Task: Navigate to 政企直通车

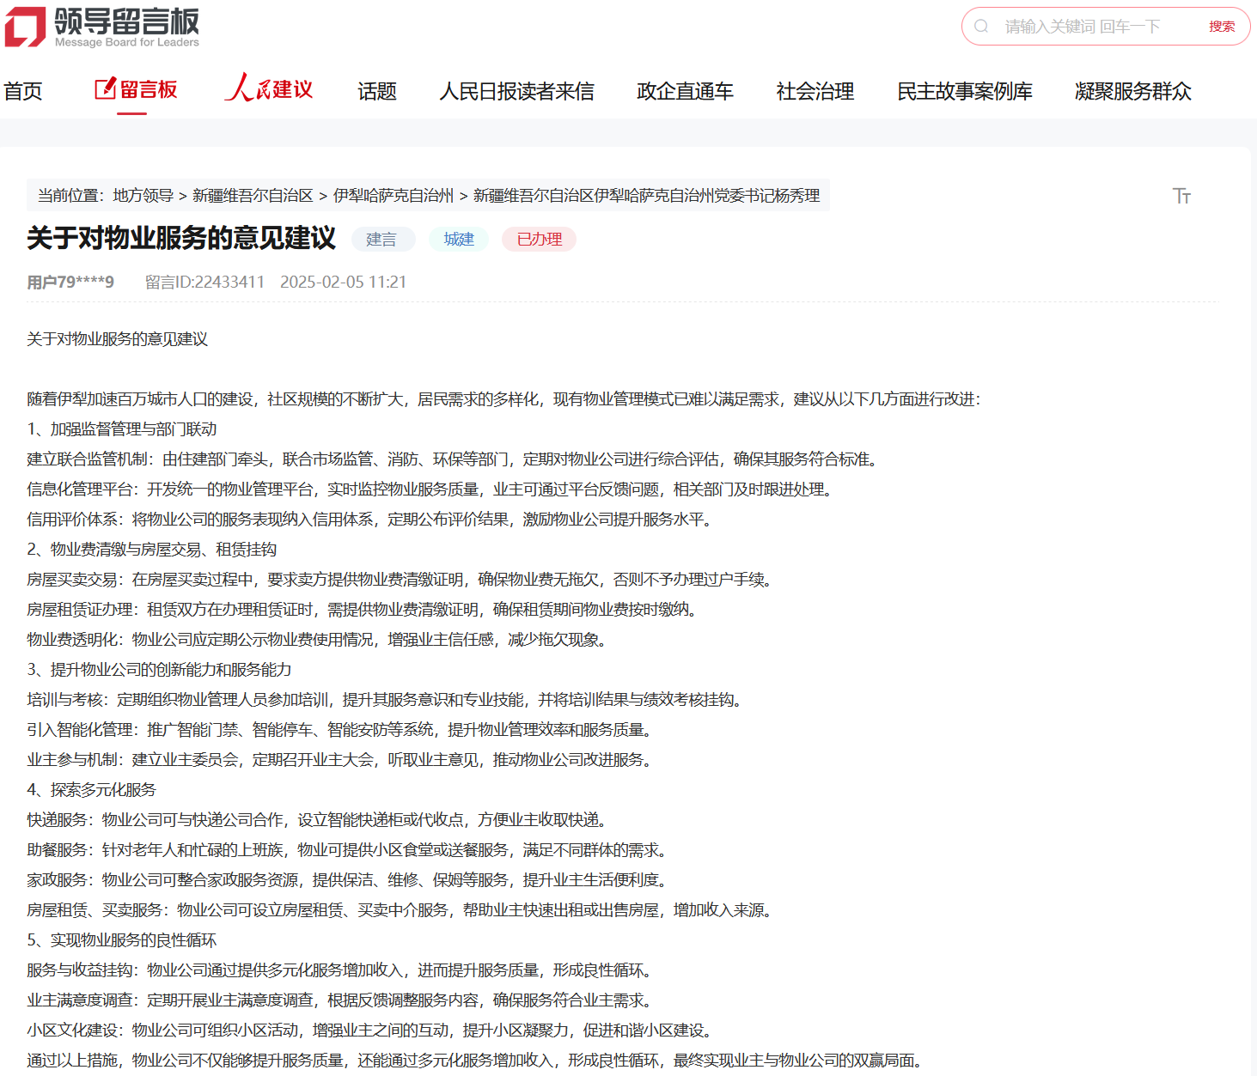Action: coord(685,91)
